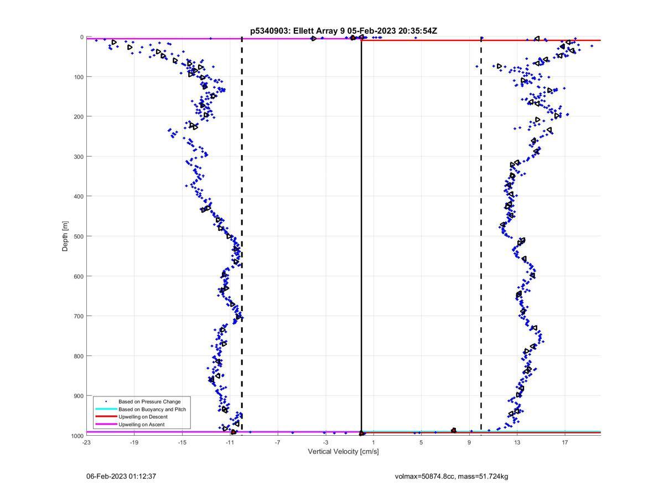Click the 'volmax=50874.8cc, mass=51.724kg' text
This screenshot has height=490, width=664.
pyautogui.click(x=452, y=476)
